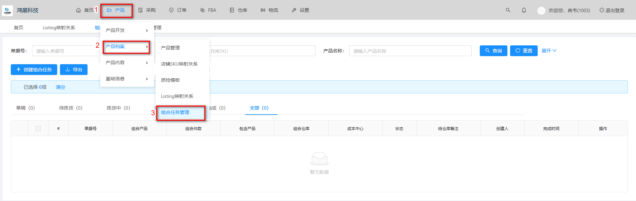Open the 仓库 warehouse menu
The width and height of the screenshot is (636, 201).
(x=238, y=10)
